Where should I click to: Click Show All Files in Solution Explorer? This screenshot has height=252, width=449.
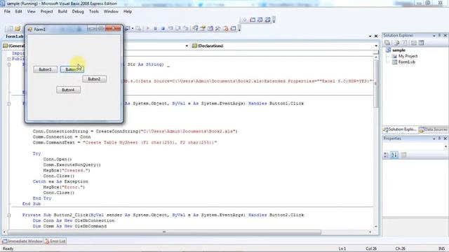pos(396,43)
